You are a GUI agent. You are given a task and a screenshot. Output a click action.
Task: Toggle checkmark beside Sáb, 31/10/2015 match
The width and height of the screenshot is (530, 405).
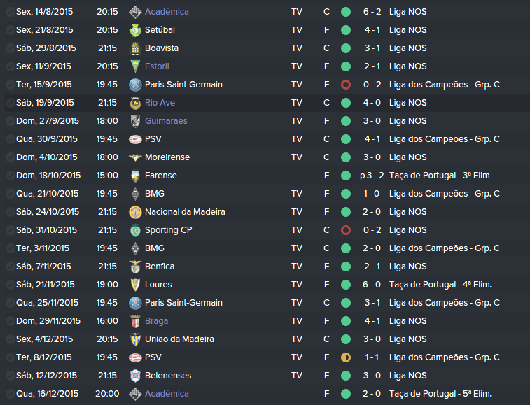(10, 230)
